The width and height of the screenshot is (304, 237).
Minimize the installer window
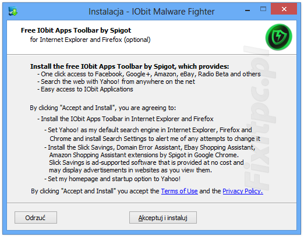click(248, 10)
